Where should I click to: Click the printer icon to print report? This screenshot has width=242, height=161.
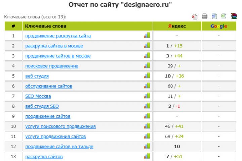(x=204, y=16)
